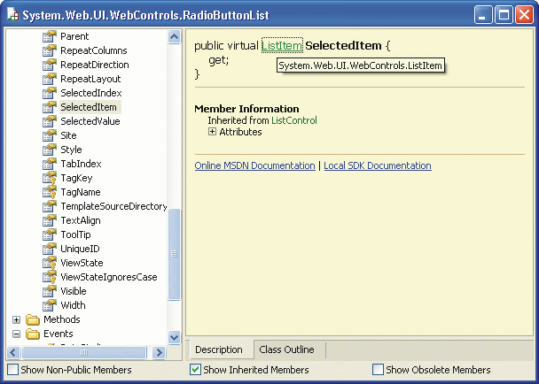Click the protected property icon beside ViewState
539x384 pixels.
click(x=50, y=263)
